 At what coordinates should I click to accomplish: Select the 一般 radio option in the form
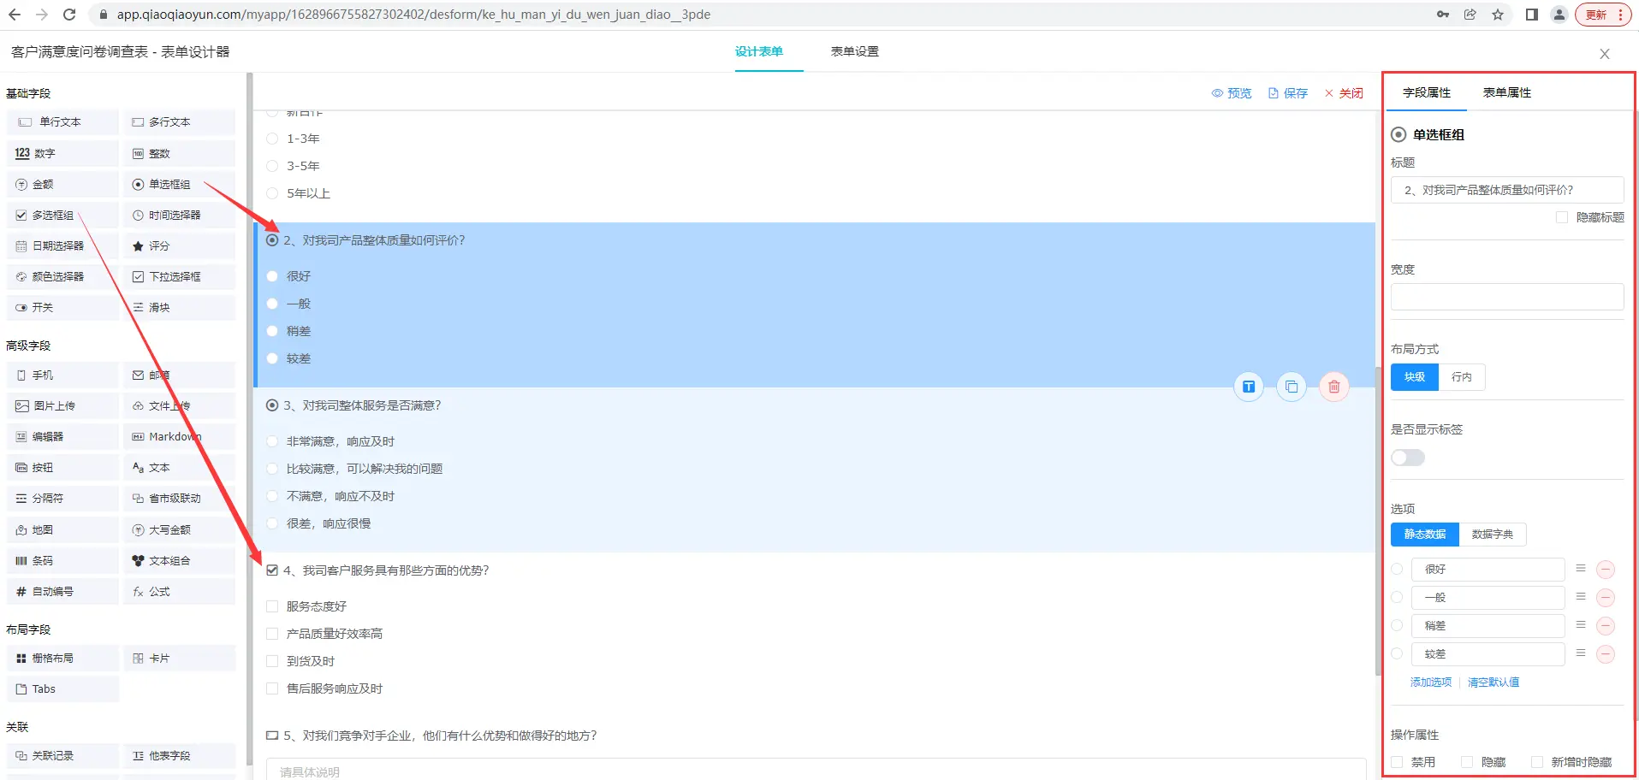[272, 304]
